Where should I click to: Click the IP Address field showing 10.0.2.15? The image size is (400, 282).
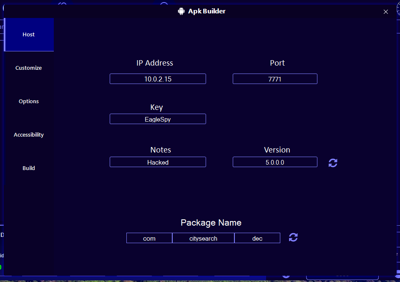click(x=158, y=79)
